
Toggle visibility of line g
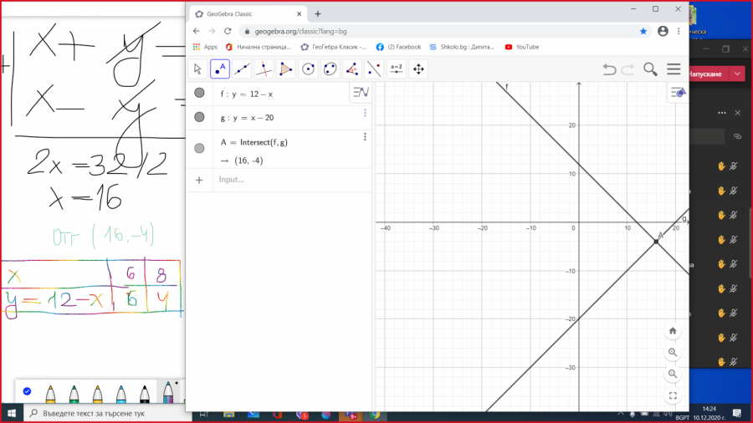pyautogui.click(x=199, y=117)
